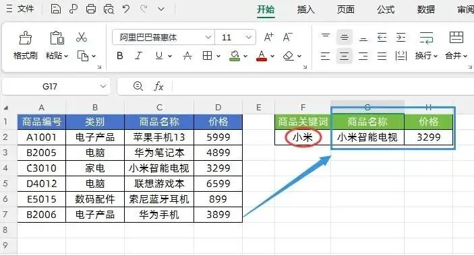474x255 pixels.
Task: Click align text right icon
Action: [x=363, y=56]
